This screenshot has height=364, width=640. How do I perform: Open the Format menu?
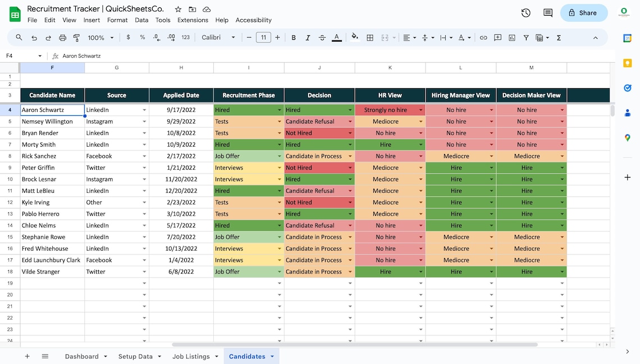pyautogui.click(x=117, y=20)
